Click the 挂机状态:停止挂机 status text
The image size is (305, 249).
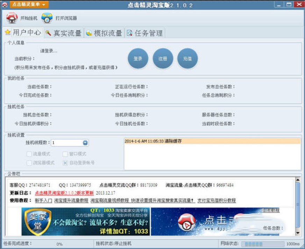[113, 243]
